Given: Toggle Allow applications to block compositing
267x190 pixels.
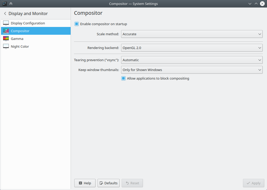Looking at the screenshot, I should (123, 78).
